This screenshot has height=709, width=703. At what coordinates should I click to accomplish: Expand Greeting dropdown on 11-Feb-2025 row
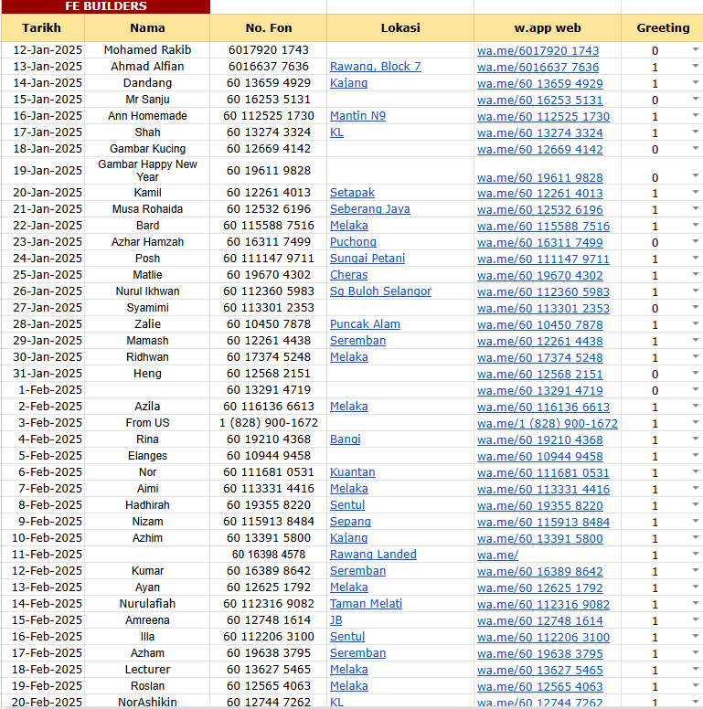coord(695,555)
